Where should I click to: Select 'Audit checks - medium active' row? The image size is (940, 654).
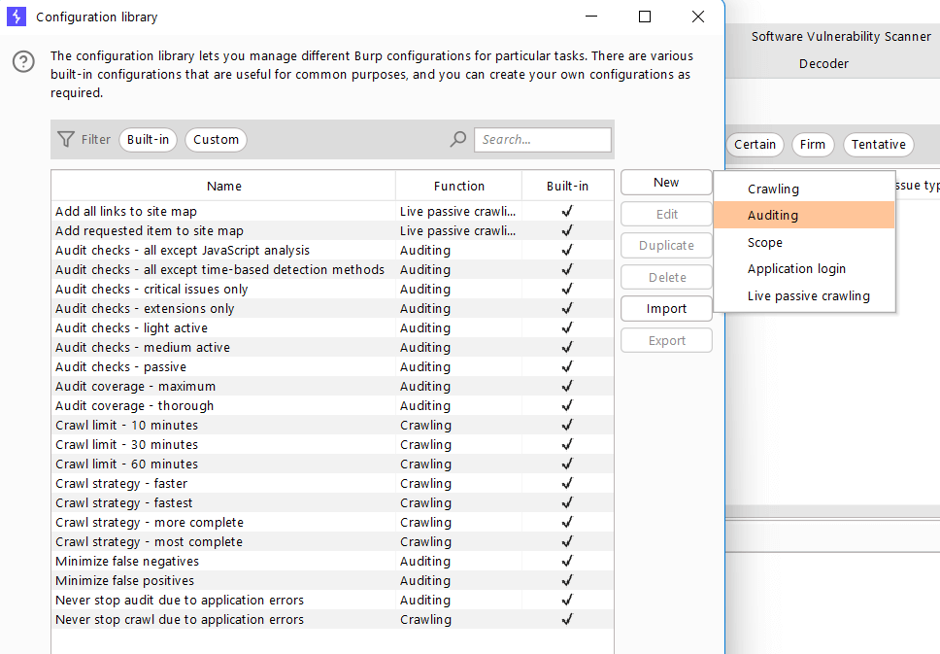(333, 347)
